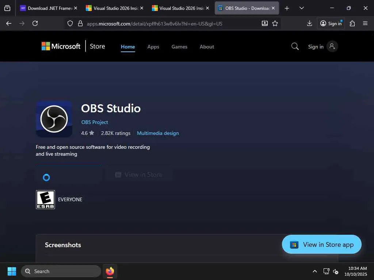Open the browser downloads panel
The width and height of the screenshot is (374, 280).
[x=309, y=23]
